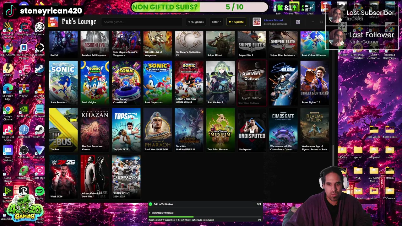Open Sonic Superstars tile
Viewport: 402px width, 226px height.
point(157,83)
